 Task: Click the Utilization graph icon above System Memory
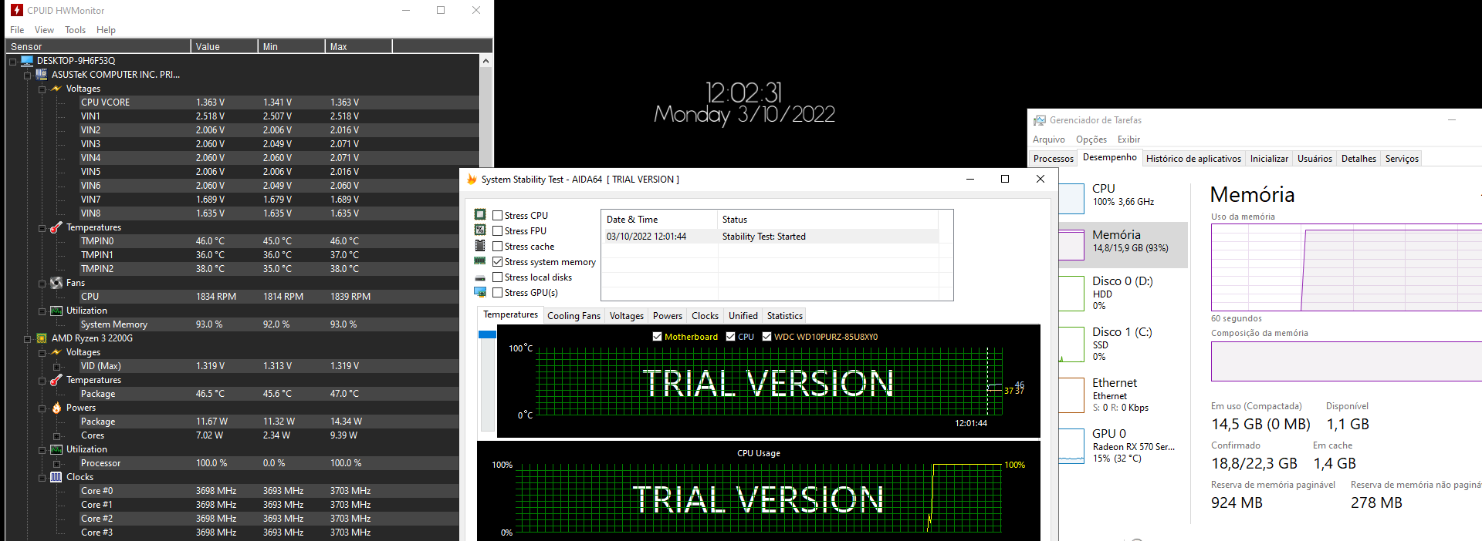click(x=56, y=311)
